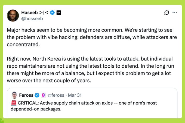Image resolution: width=185 pixels, height=123 pixels.
Task: Open the @feross handle in quoted post
Action: tap(56, 95)
